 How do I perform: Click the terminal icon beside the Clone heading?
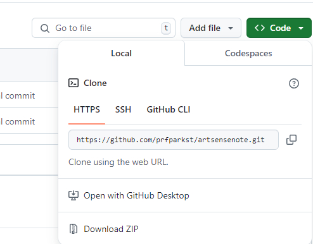pos(73,83)
